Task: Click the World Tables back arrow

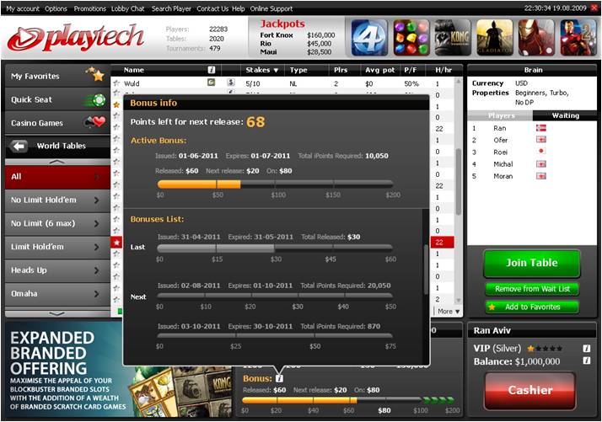Action: click(x=19, y=146)
